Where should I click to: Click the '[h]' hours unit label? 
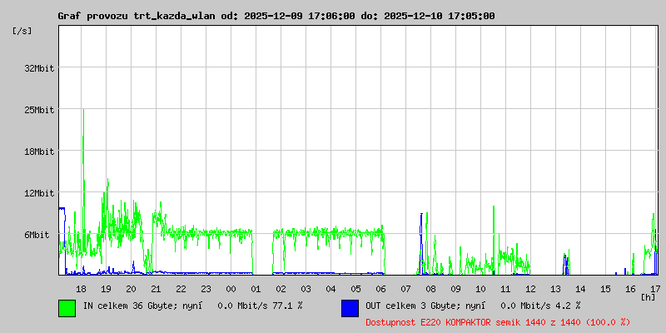click(x=648, y=296)
